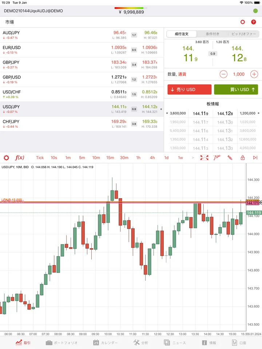Select the 1h timeframe
This screenshot has height=349, width=262.
point(138,158)
